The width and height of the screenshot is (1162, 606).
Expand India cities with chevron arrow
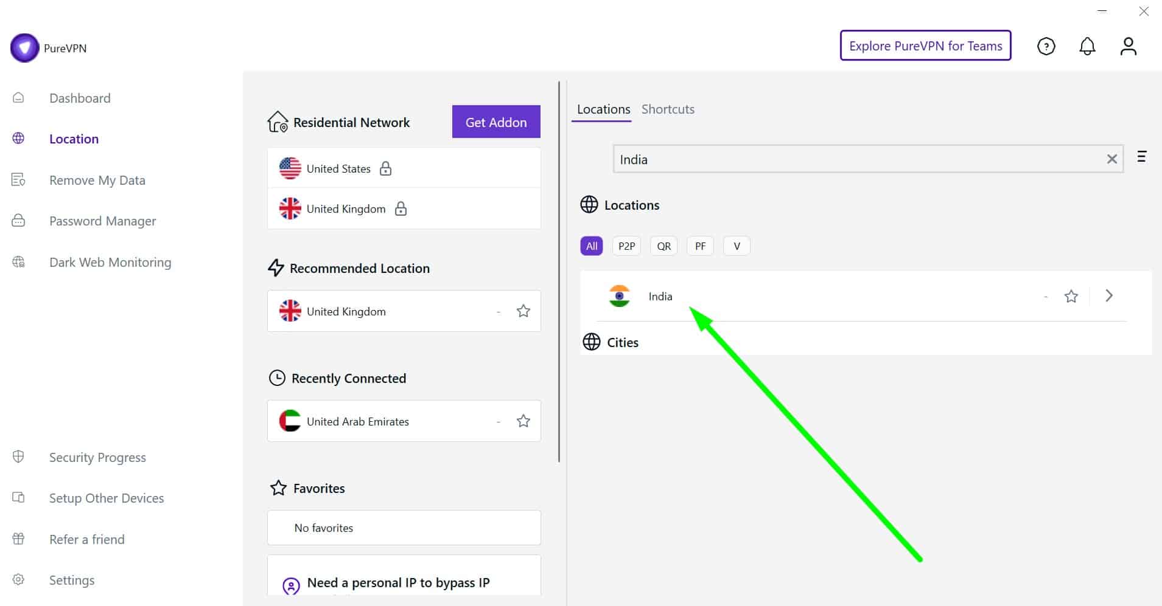[1109, 295]
